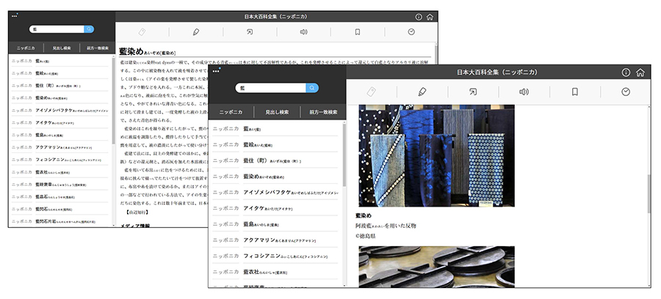
Task: Click the results list scrollbar in back window
Action: coord(113,101)
